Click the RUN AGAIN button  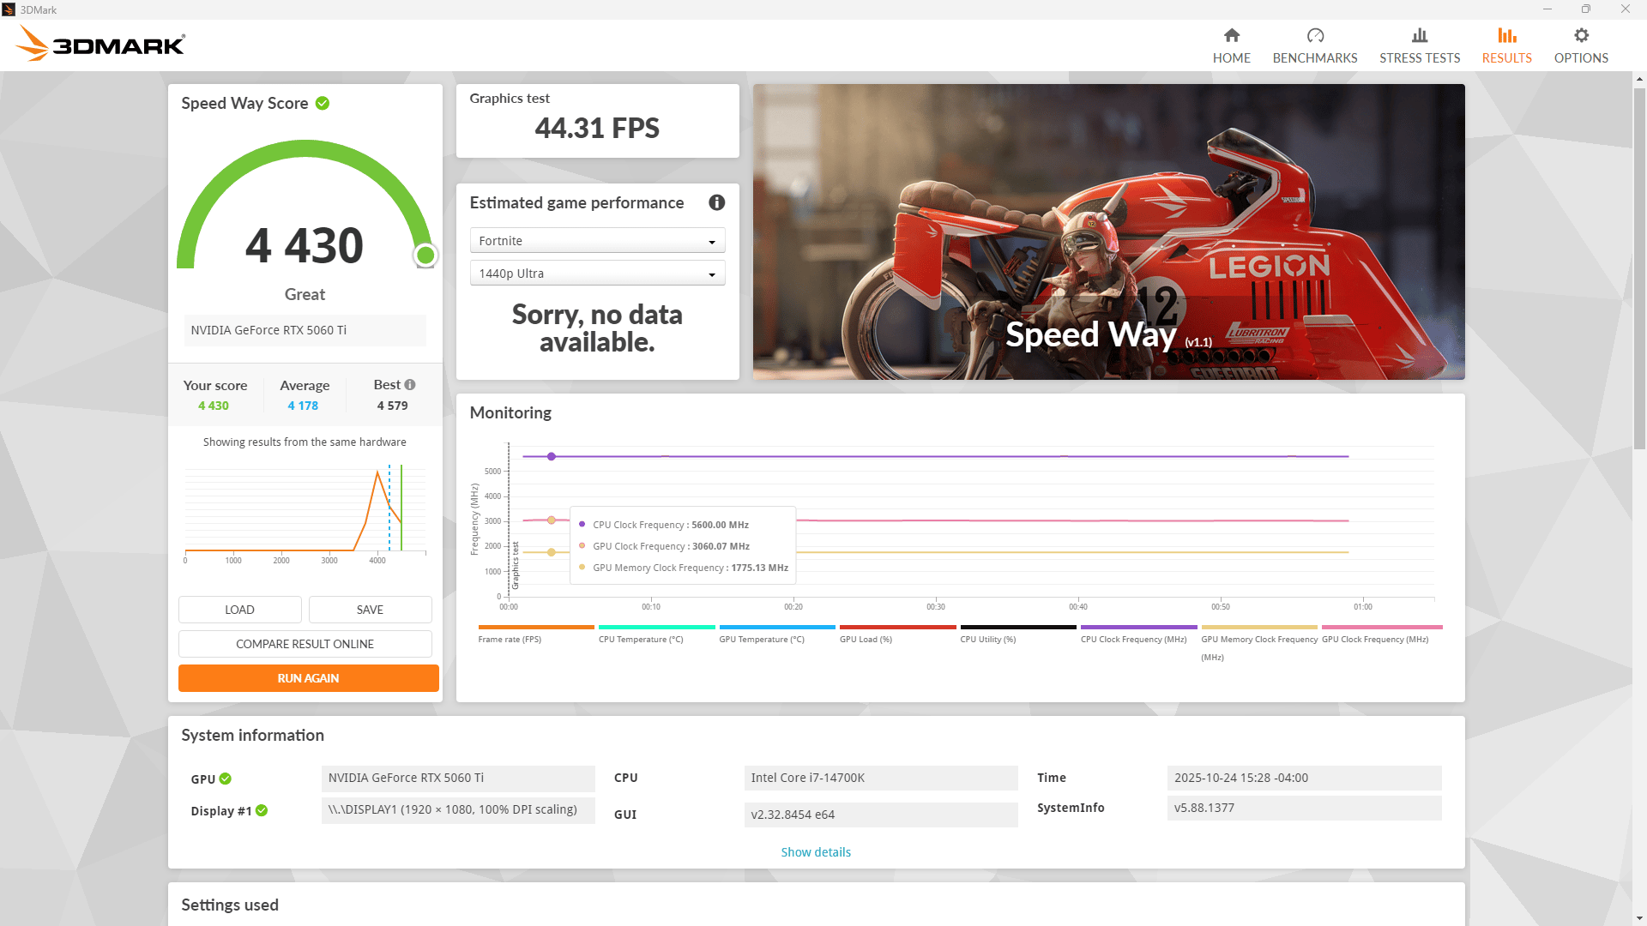[309, 678]
